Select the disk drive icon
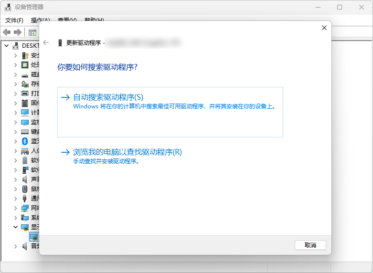This screenshot has height=273, width=373. [x=25, y=75]
